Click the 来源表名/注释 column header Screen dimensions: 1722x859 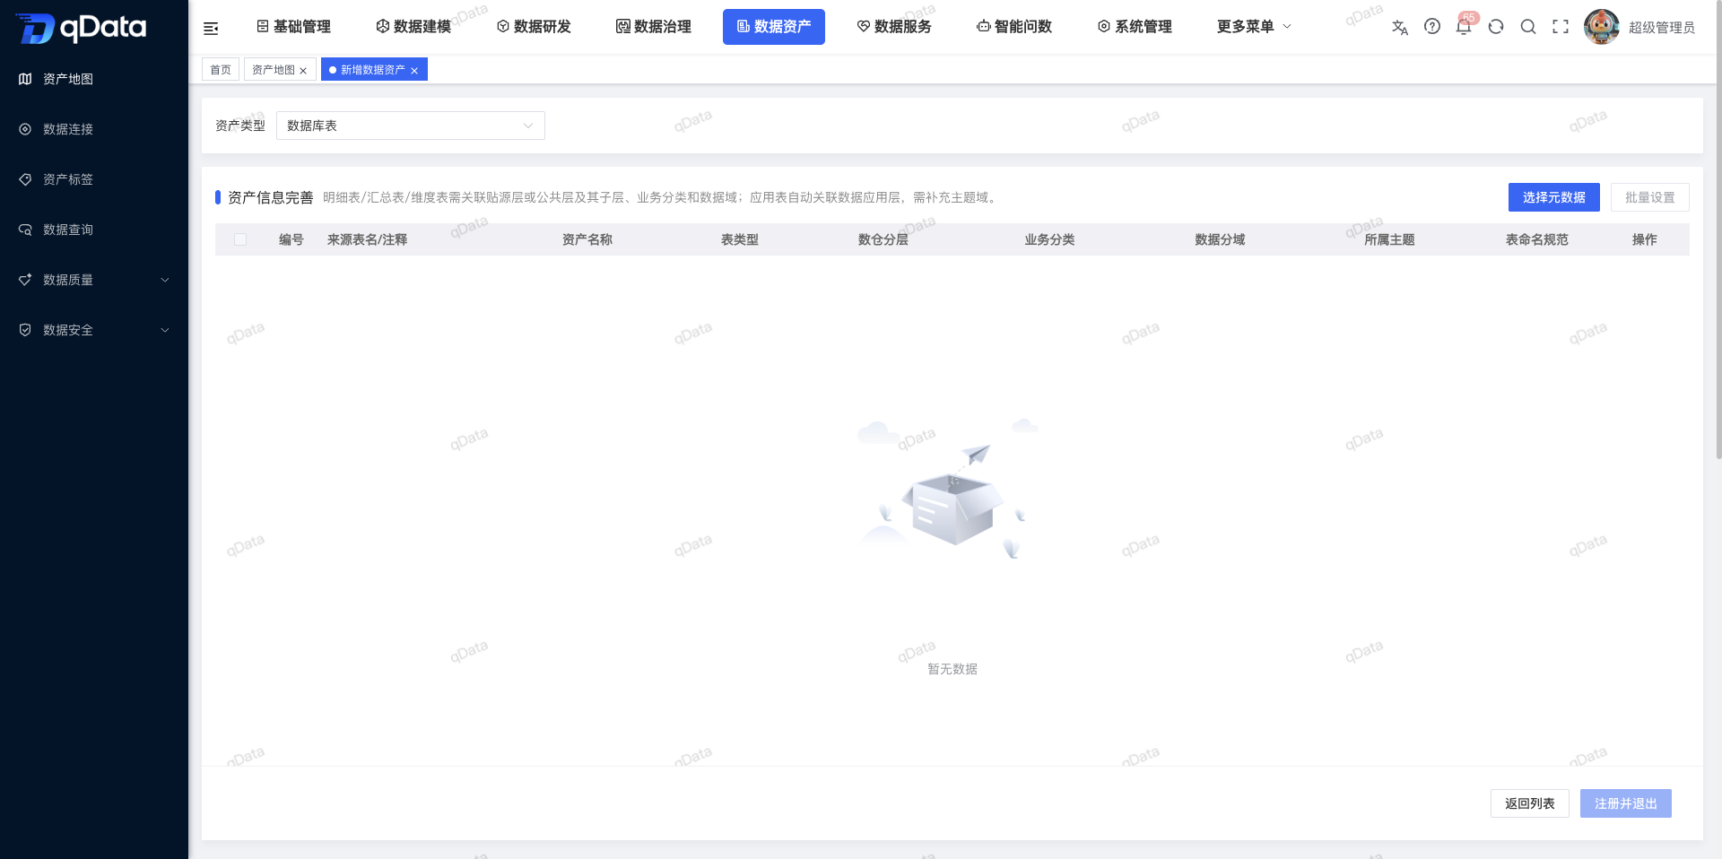tap(367, 239)
